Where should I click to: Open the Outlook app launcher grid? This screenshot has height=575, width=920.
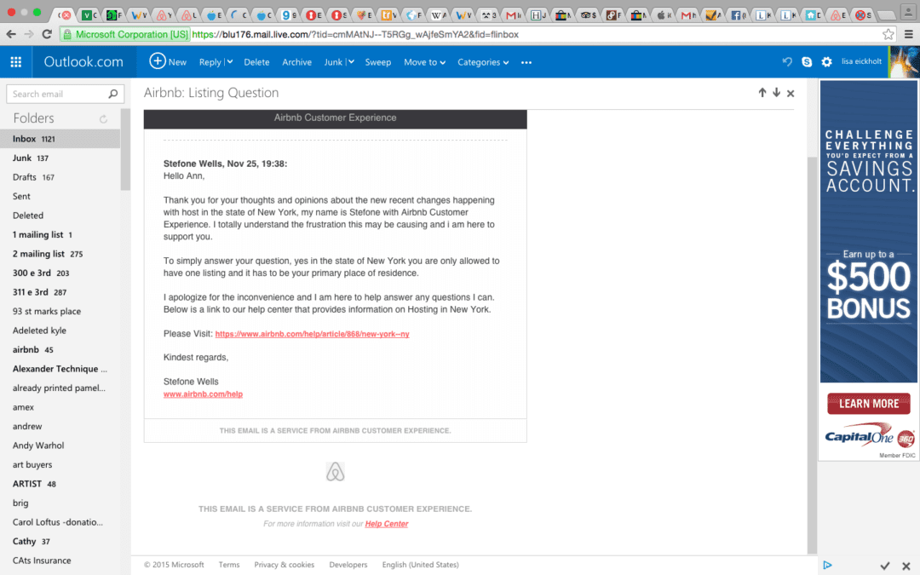point(16,61)
